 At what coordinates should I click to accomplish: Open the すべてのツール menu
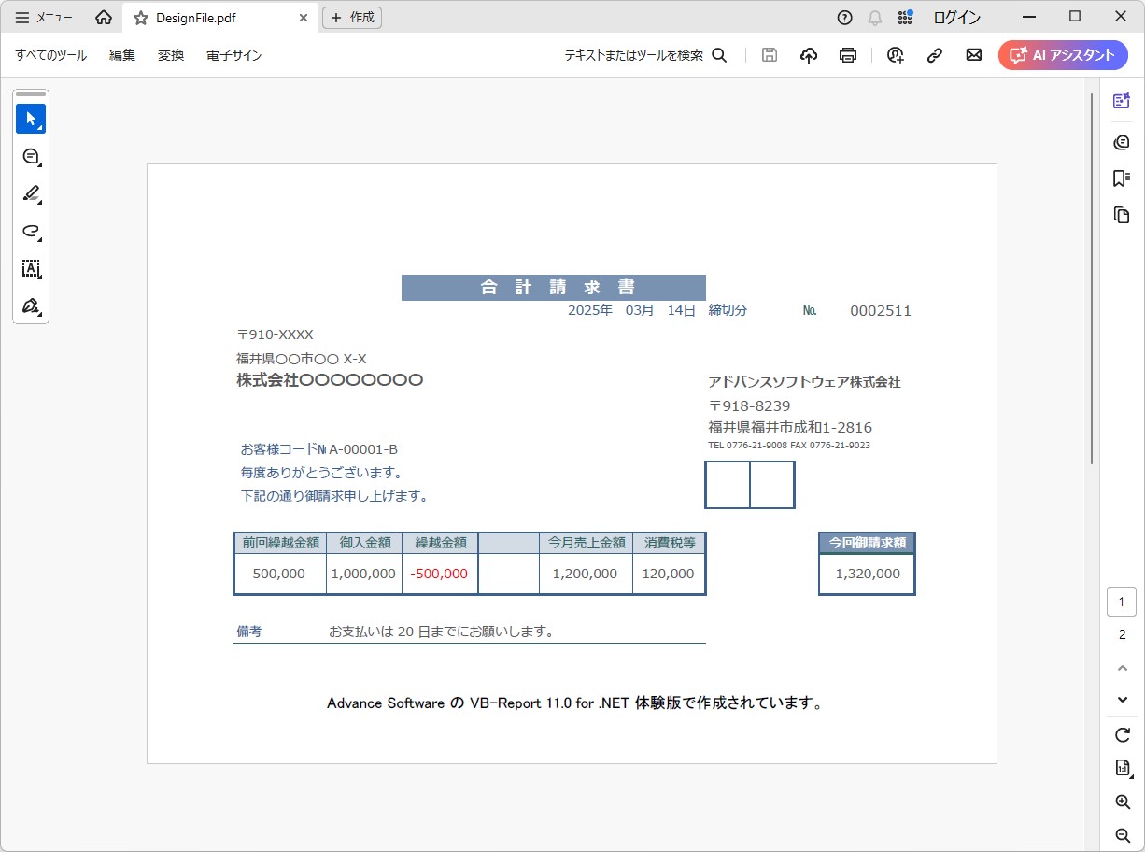[51, 55]
